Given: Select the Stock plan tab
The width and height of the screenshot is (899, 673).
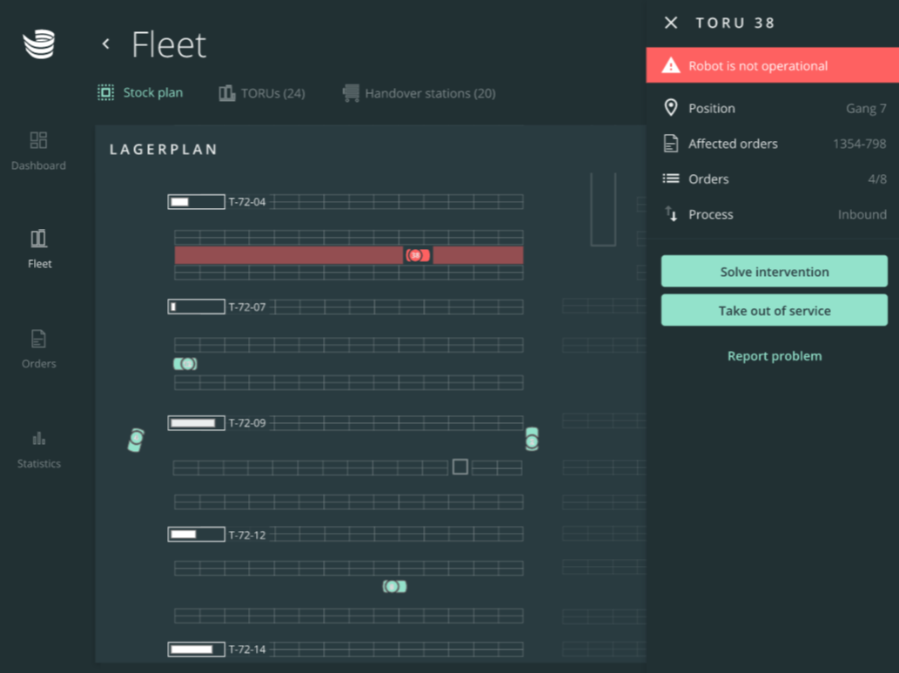Looking at the screenshot, I should click(140, 92).
